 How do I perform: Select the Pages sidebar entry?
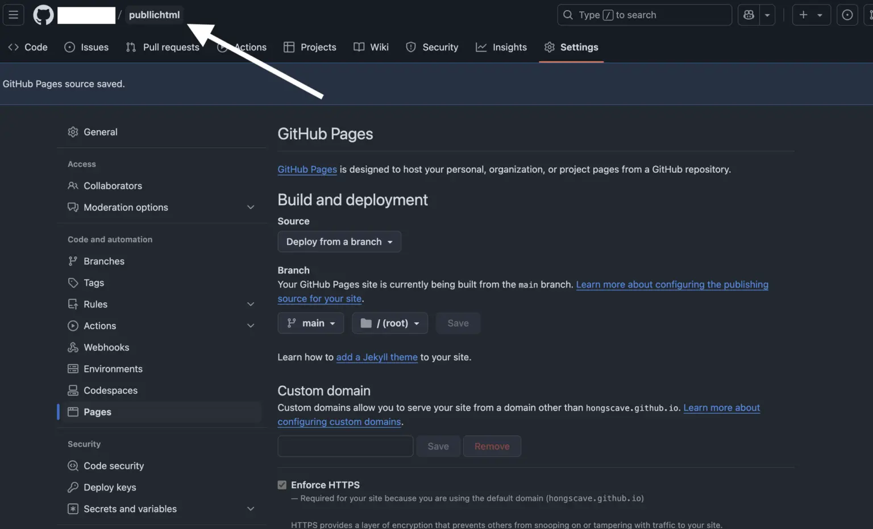point(97,412)
